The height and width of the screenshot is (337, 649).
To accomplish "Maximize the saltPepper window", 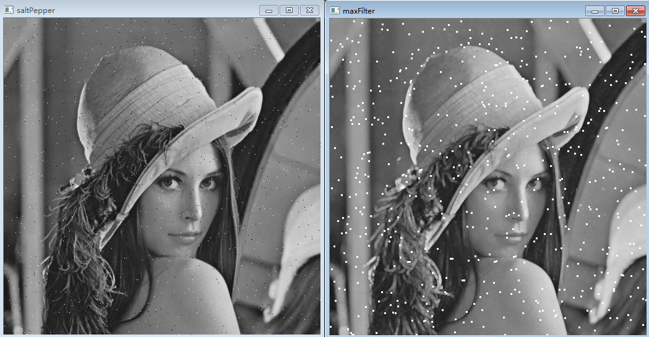I will (x=289, y=11).
